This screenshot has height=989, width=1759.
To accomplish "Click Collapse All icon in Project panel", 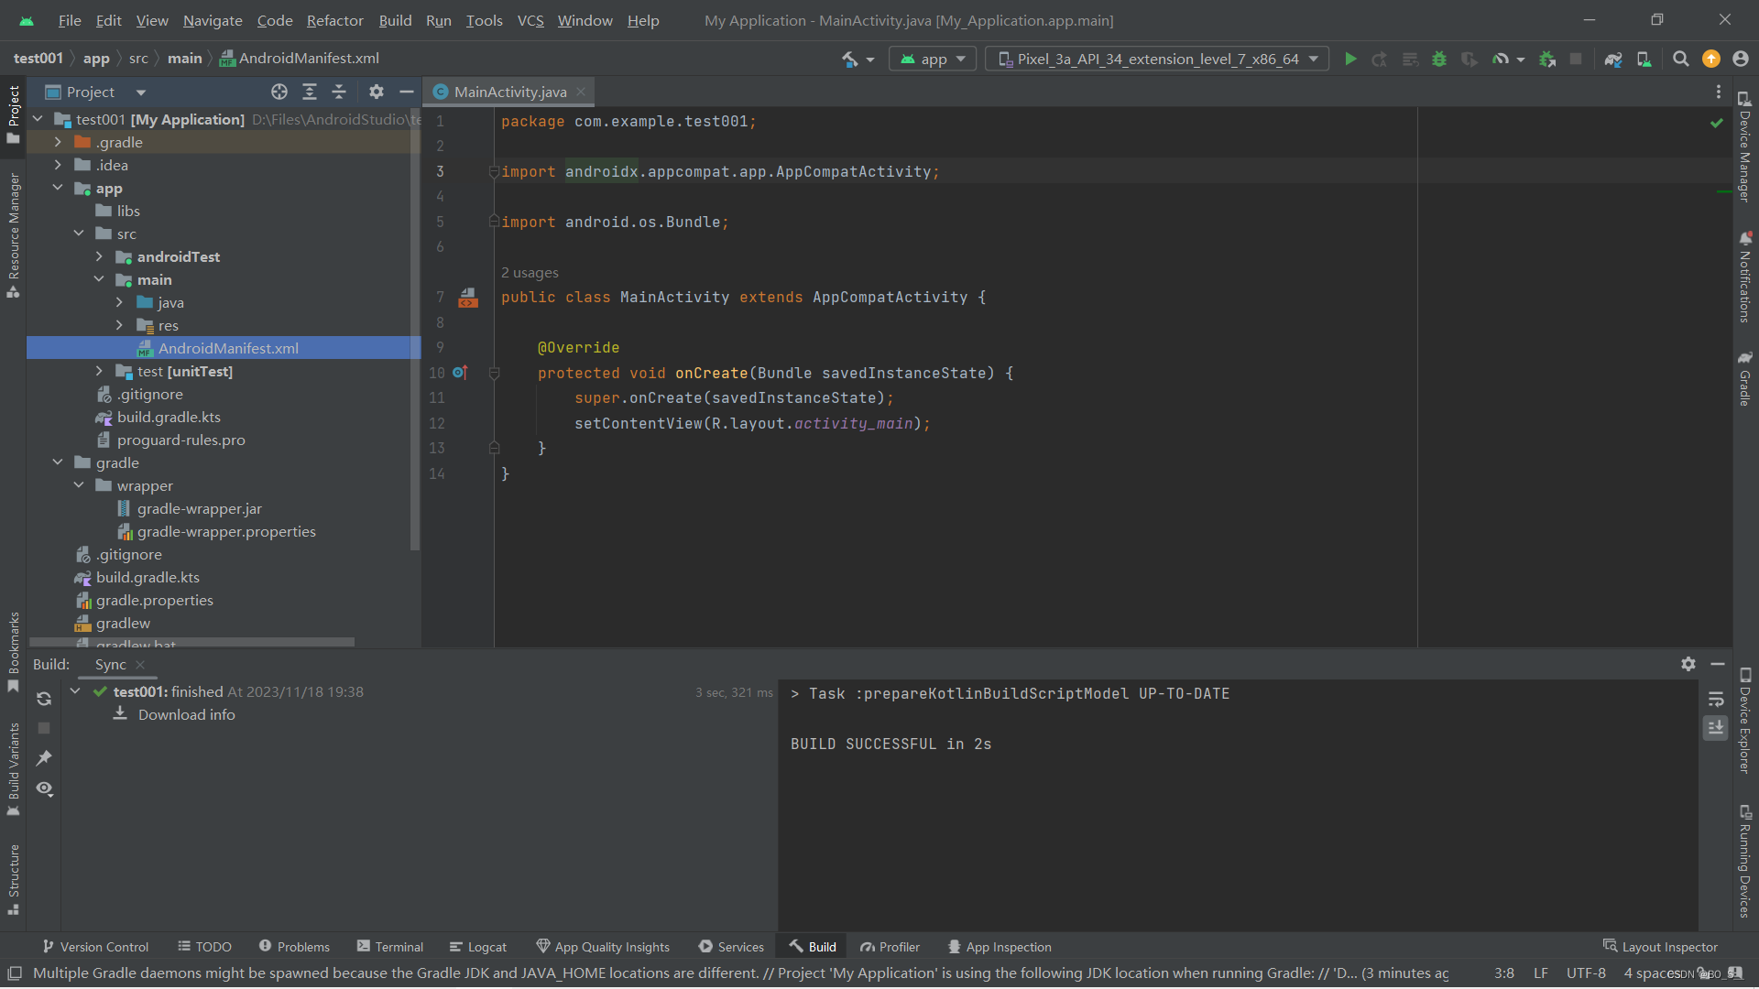I will 339,92.
